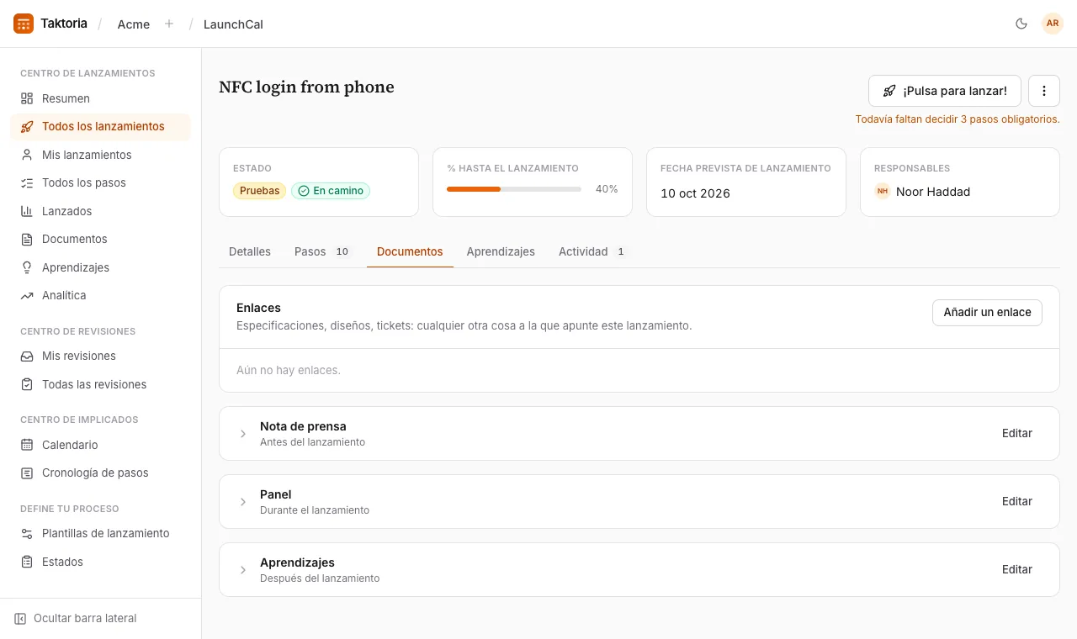Click the plus icon next to Acme

(169, 24)
